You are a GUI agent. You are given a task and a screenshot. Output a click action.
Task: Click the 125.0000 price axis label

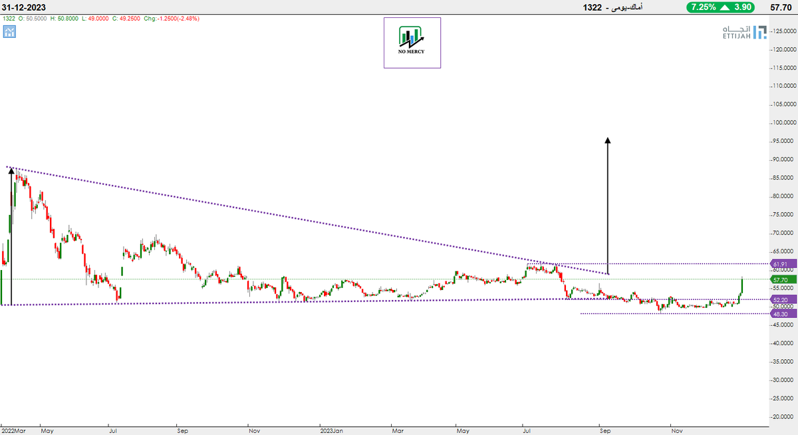[x=783, y=31]
